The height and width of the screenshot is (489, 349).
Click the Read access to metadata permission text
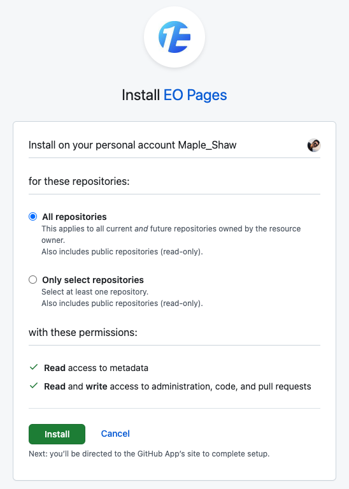pyautogui.click(x=96, y=368)
